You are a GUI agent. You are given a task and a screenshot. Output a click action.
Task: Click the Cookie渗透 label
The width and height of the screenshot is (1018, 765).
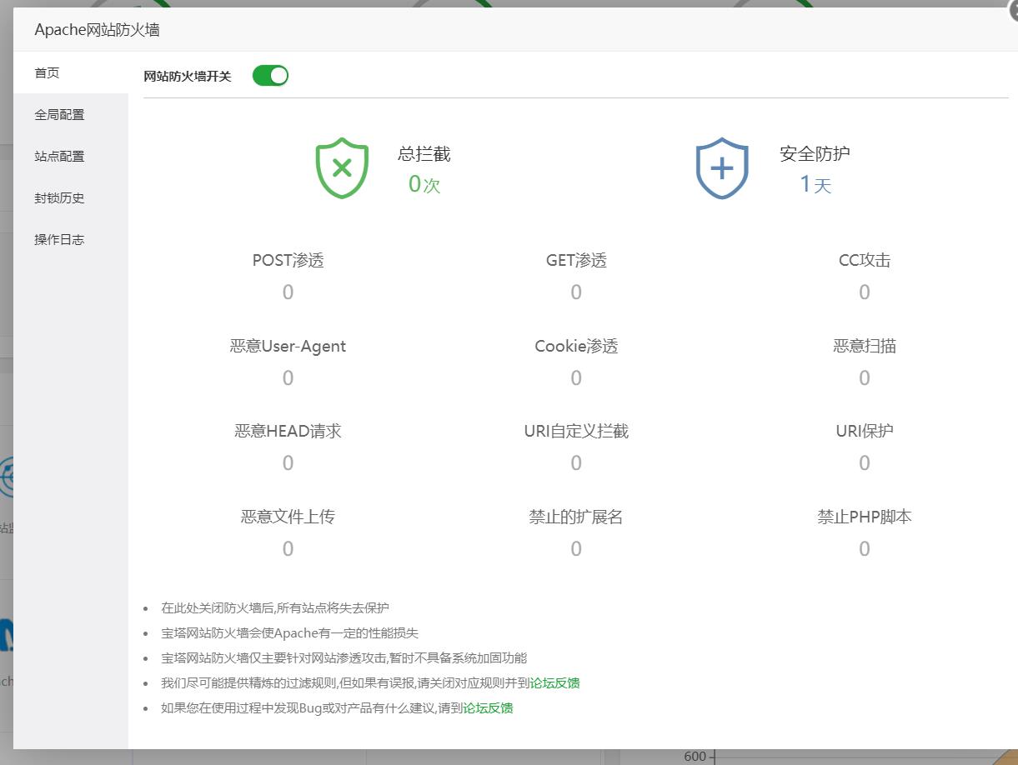click(x=576, y=347)
